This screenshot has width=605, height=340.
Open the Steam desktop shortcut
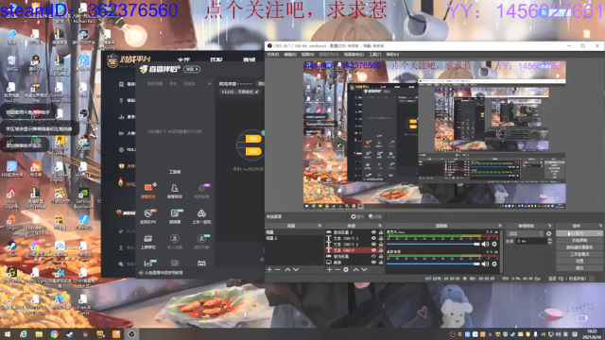(11, 248)
